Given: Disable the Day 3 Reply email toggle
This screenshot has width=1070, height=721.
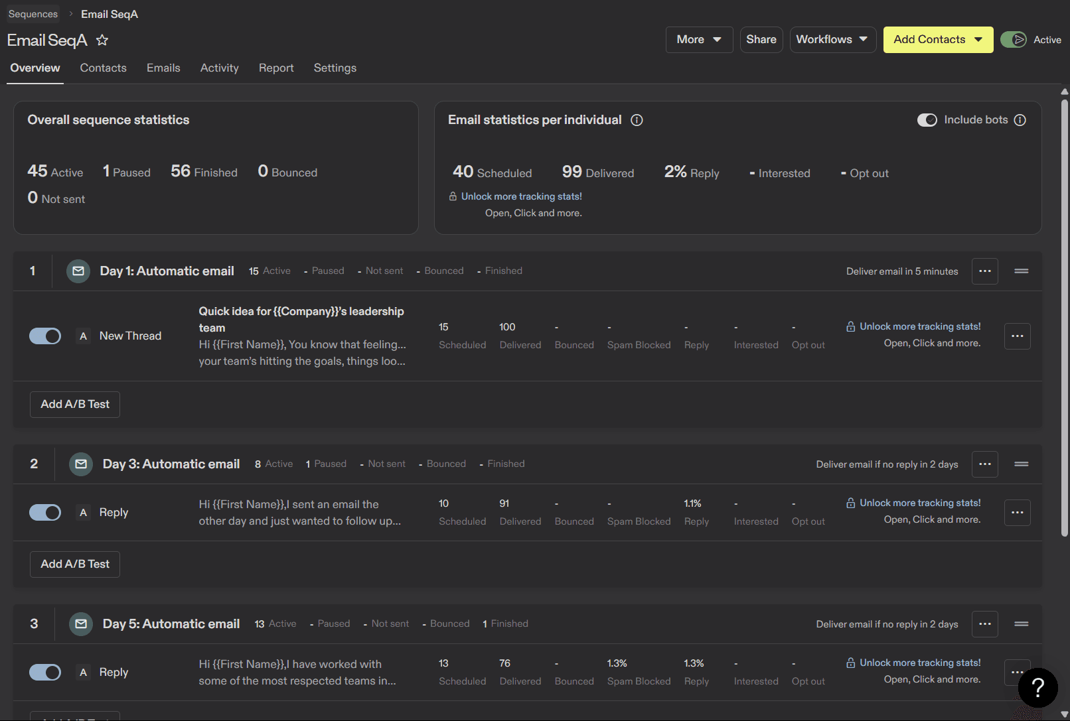Looking at the screenshot, I should coord(45,513).
